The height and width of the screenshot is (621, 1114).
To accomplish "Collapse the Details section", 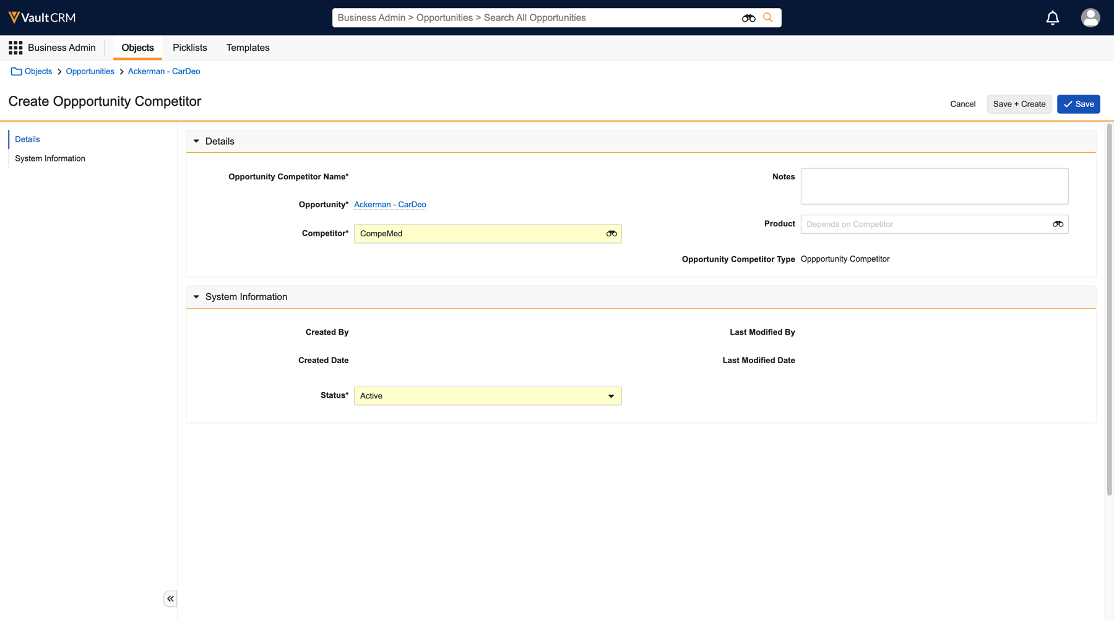I will tap(196, 142).
